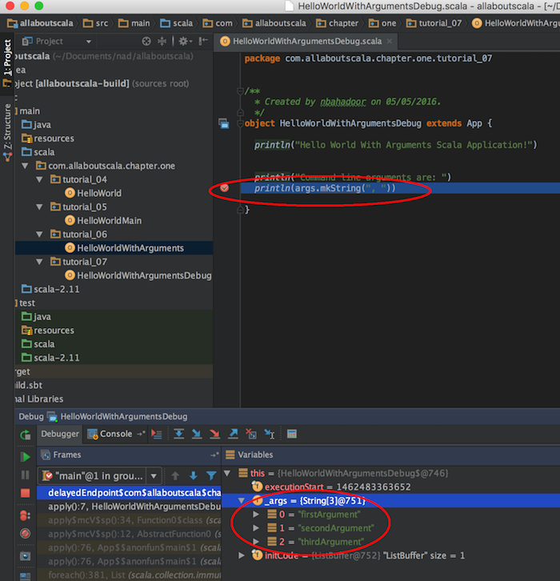
Task: Open the Evaluate Expression calculator icon
Action: pyautogui.click(x=292, y=434)
